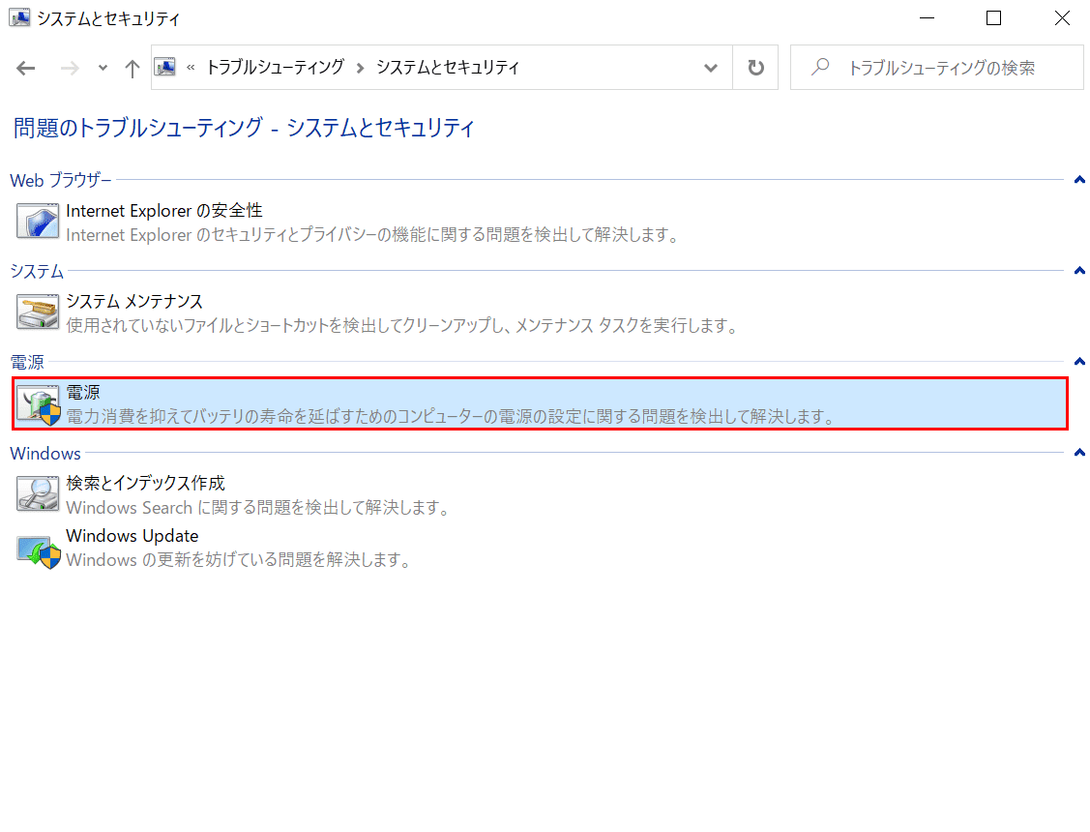
Task: Collapse the システム section
Action: pyautogui.click(x=1079, y=270)
